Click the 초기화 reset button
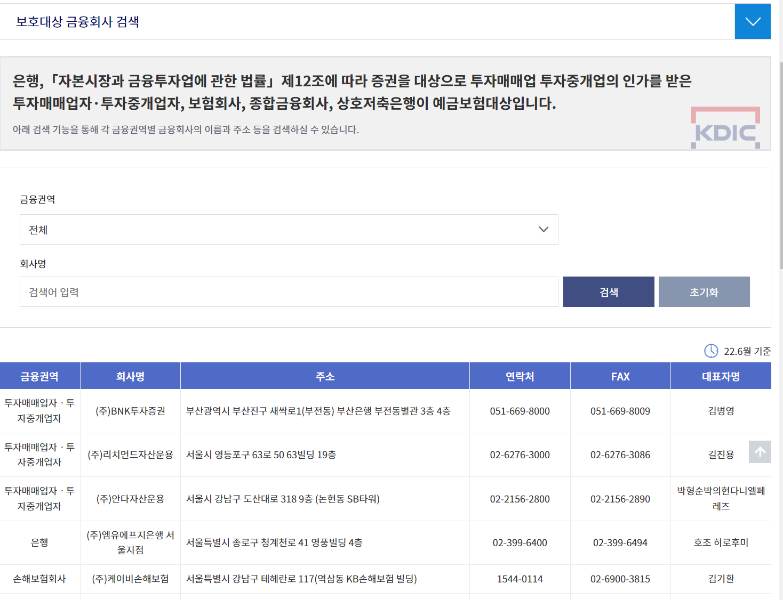Viewport: 783px width, 600px height. click(x=704, y=292)
